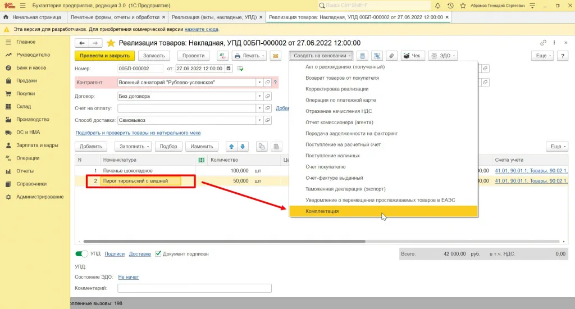Open Договор record with open icon
This screenshot has height=309, width=575.
(x=267, y=96)
